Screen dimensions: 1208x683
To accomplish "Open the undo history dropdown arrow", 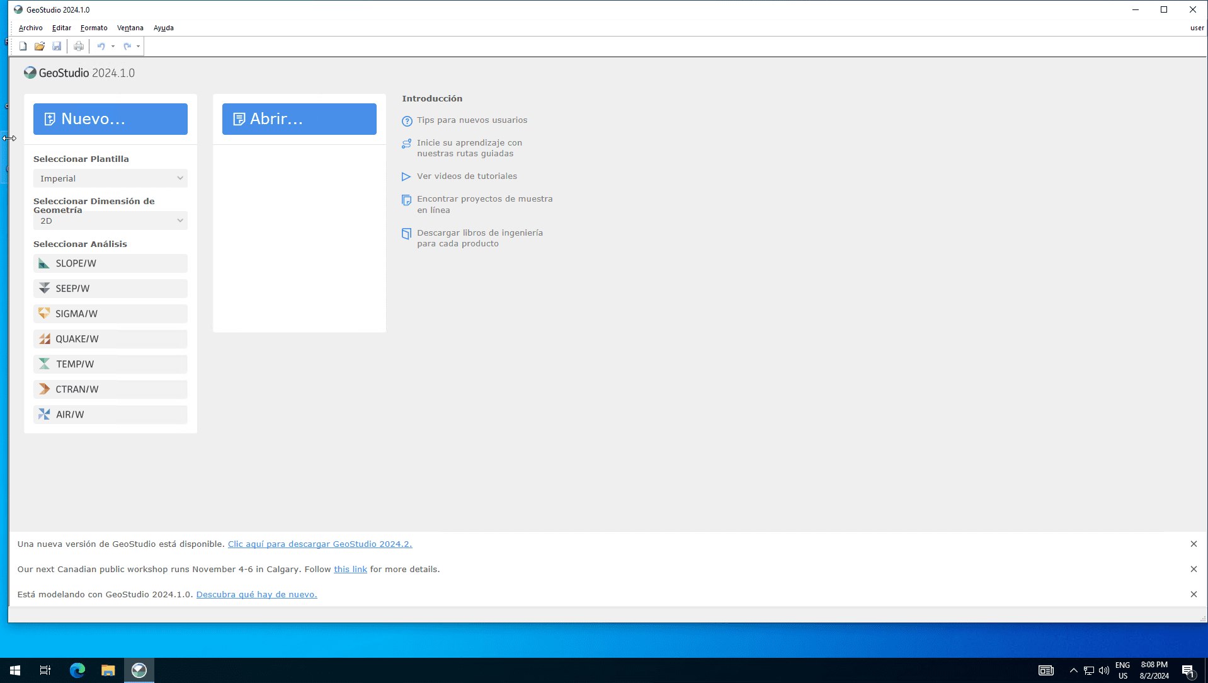I will pos(113,46).
